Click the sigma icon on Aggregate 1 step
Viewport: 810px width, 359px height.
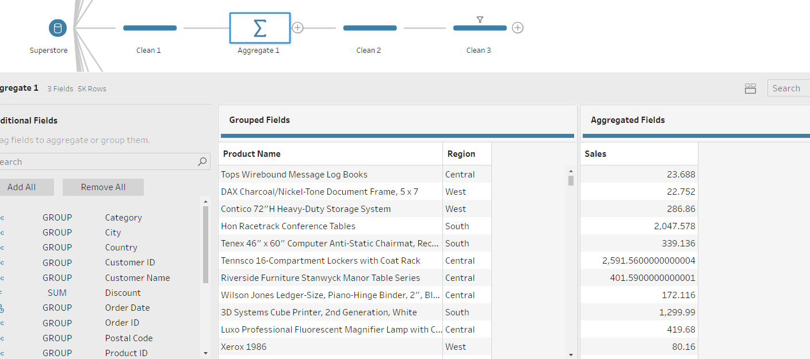(259, 28)
